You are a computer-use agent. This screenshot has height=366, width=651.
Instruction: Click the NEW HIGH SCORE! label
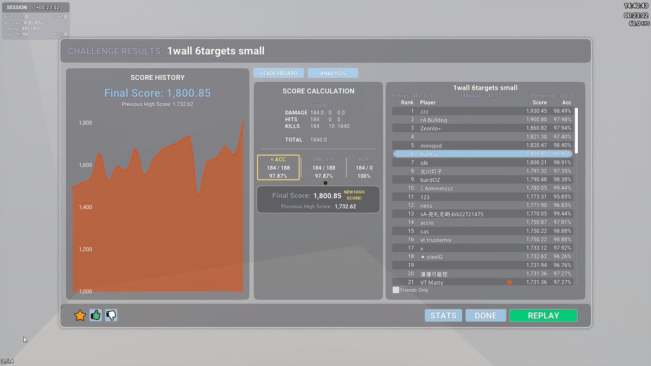pos(354,195)
